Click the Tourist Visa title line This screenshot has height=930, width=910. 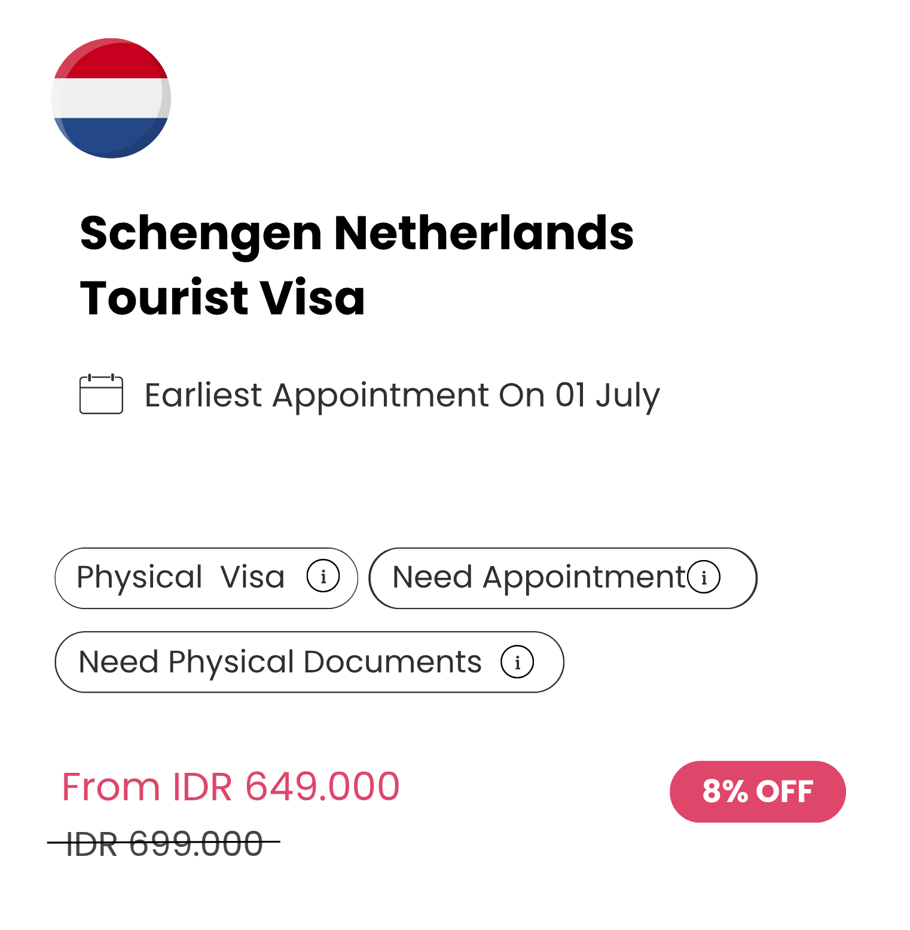tap(222, 298)
